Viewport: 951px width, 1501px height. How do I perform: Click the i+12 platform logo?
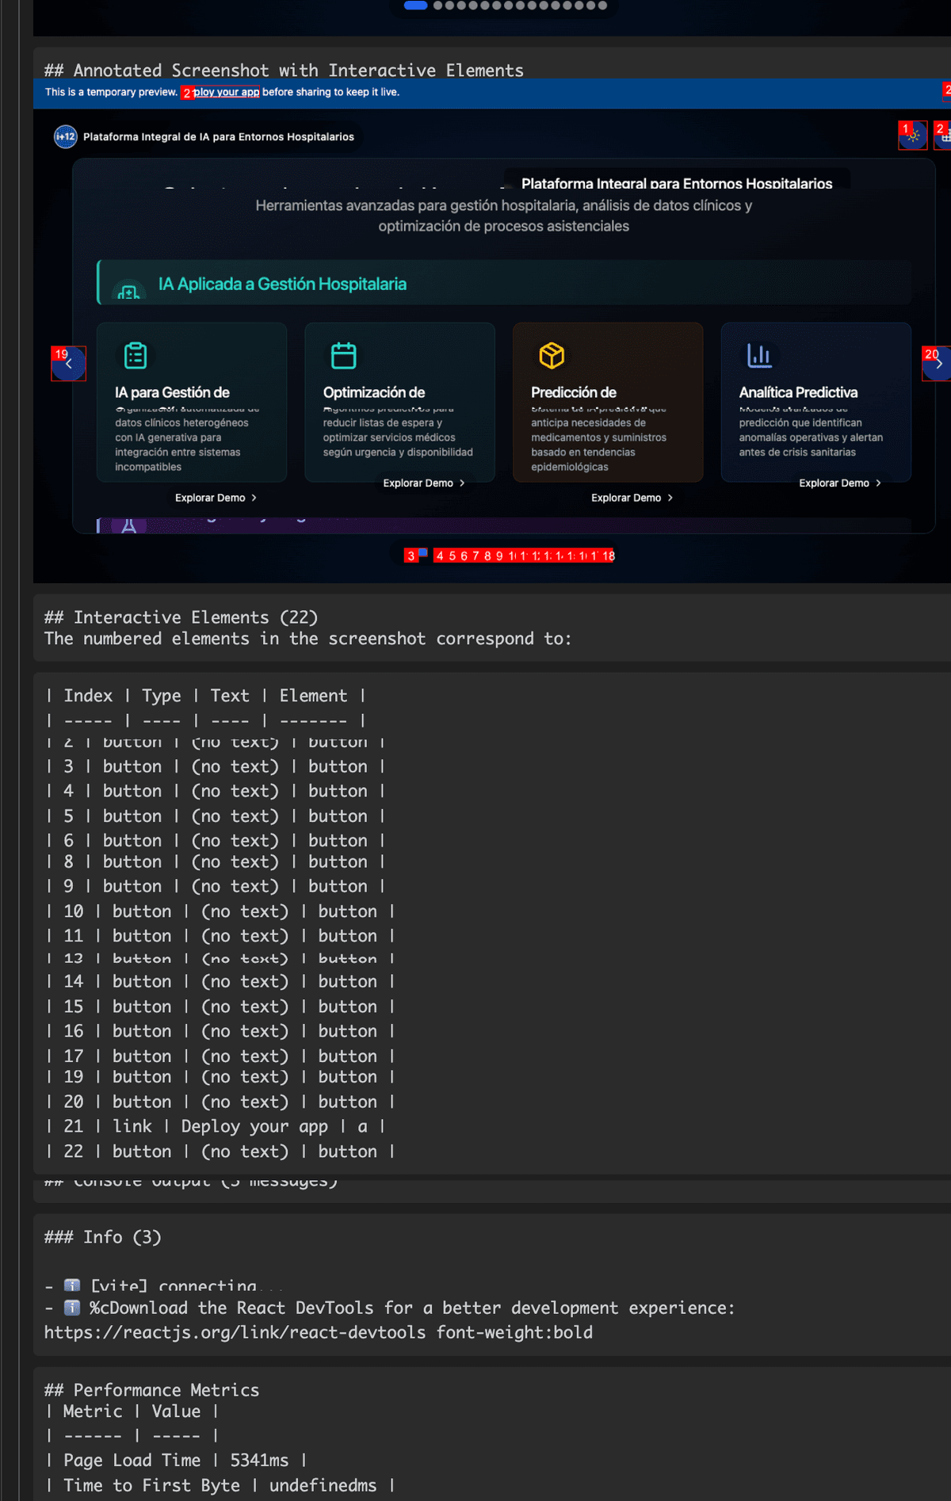point(65,136)
